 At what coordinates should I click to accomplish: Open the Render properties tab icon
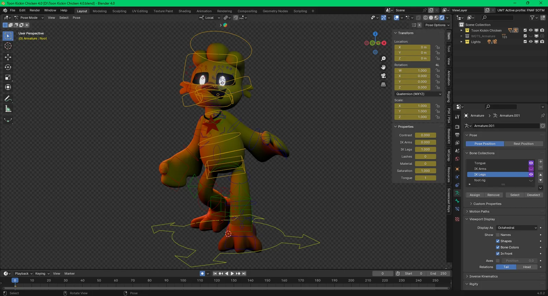click(x=457, y=127)
